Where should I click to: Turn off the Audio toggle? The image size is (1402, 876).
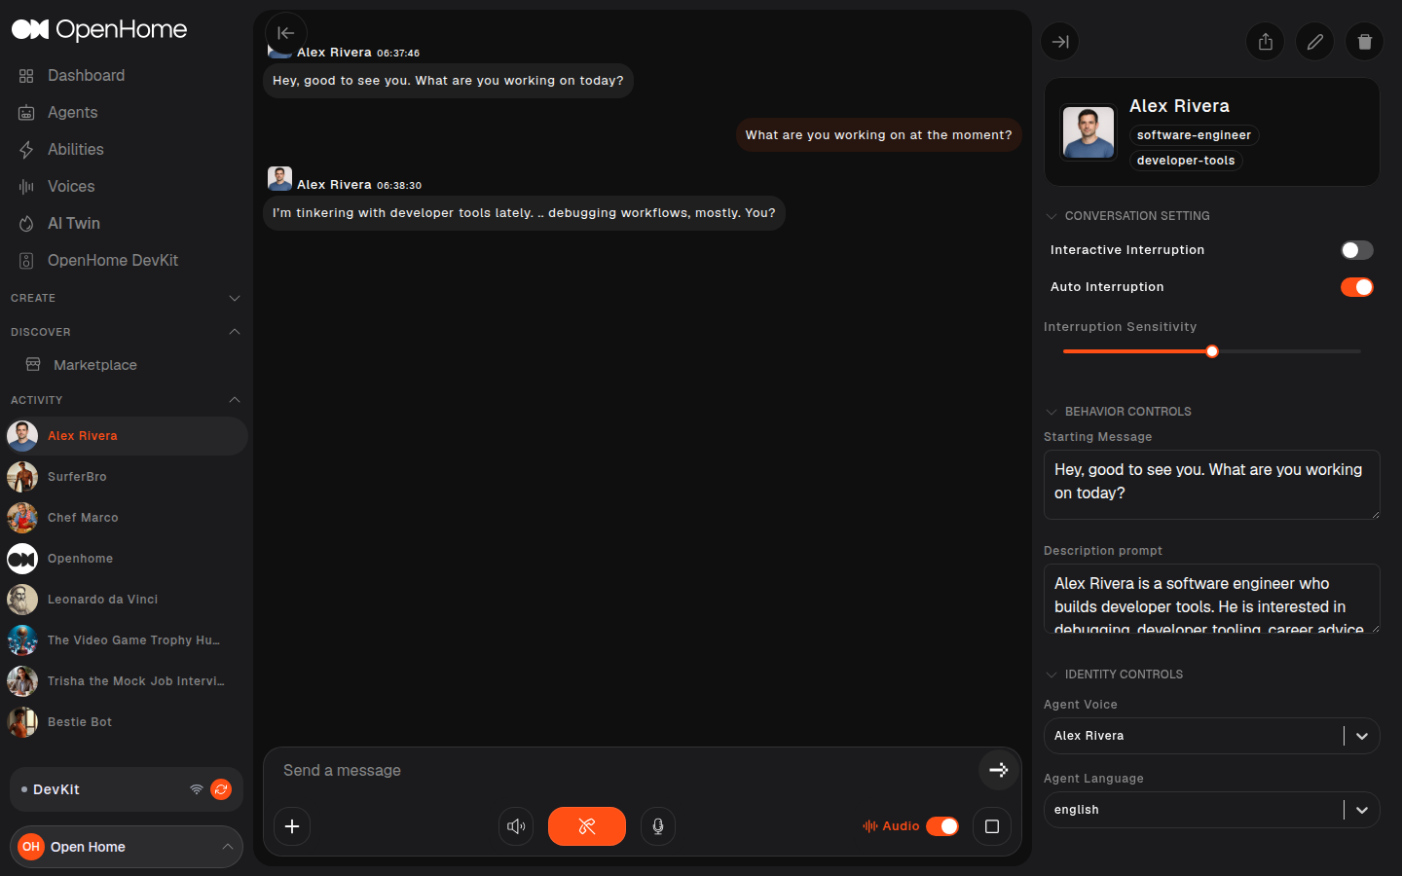942,826
